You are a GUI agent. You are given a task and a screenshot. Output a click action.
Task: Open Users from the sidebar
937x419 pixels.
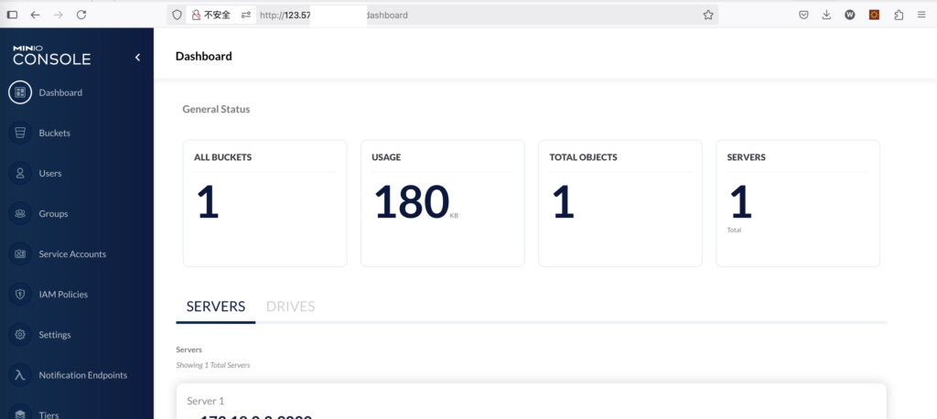[x=50, y=173]
